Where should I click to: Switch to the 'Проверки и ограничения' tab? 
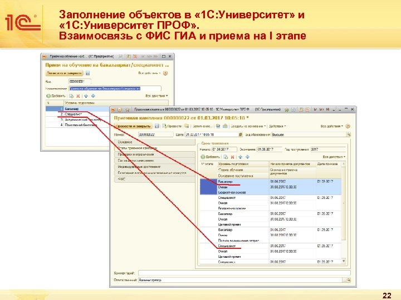tap(155, 154)
